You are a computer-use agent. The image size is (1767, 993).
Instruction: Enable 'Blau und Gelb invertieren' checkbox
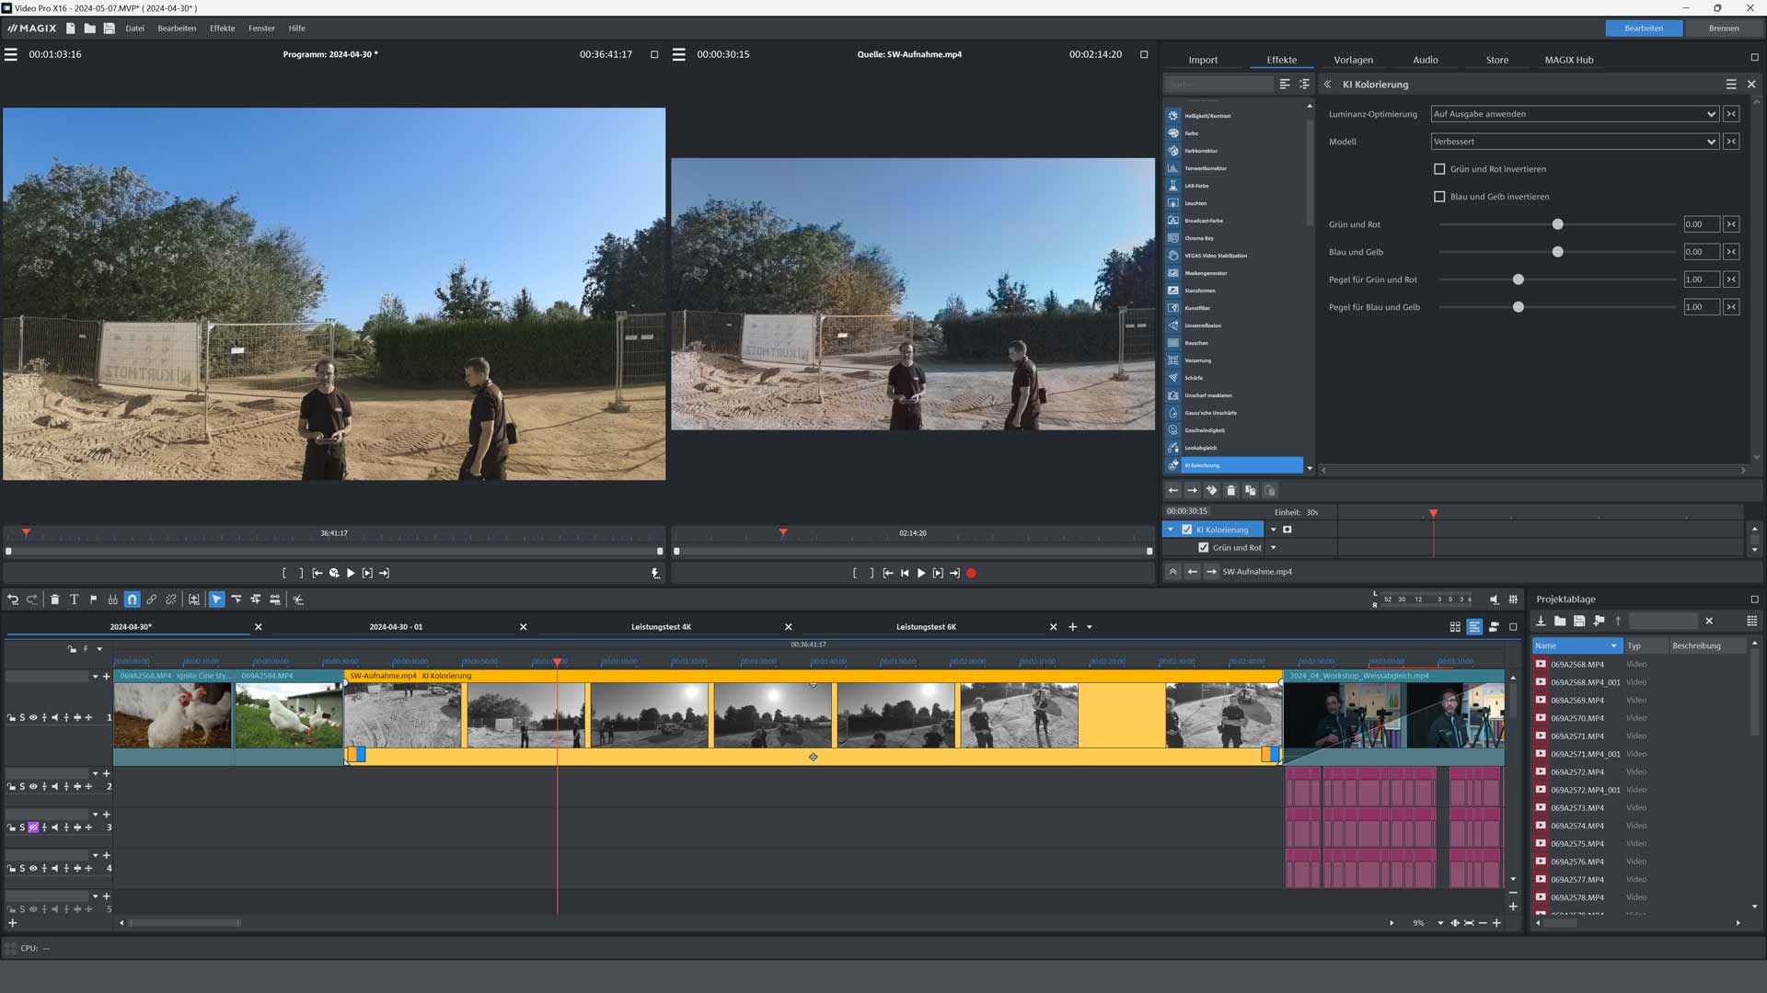pos(1439,197)
